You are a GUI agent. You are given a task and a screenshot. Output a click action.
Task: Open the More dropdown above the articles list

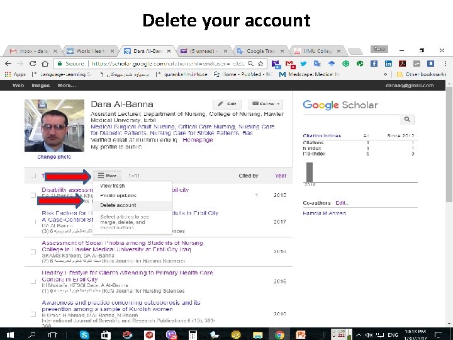click(107, 176)
